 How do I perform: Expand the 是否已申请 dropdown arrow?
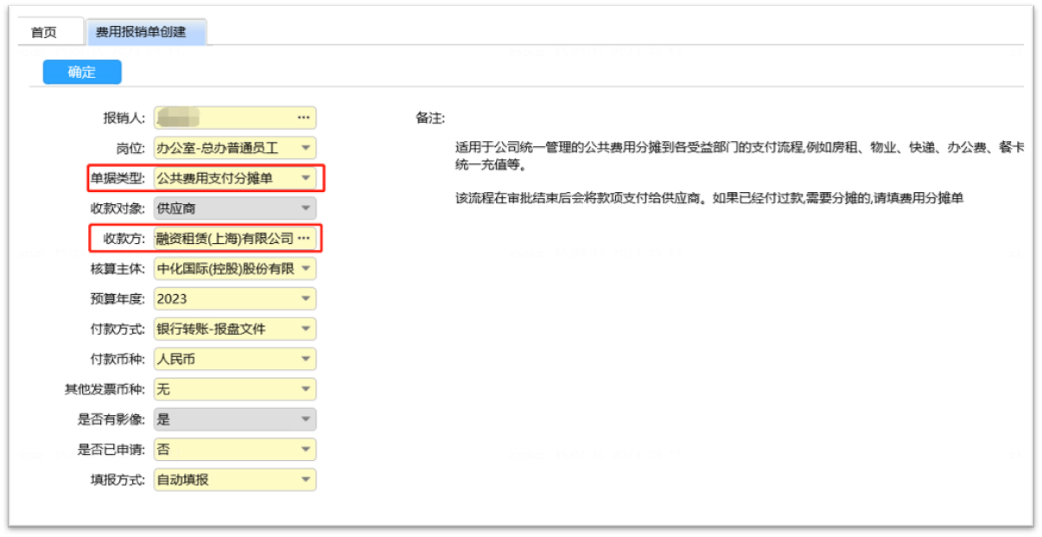[305, 450]
